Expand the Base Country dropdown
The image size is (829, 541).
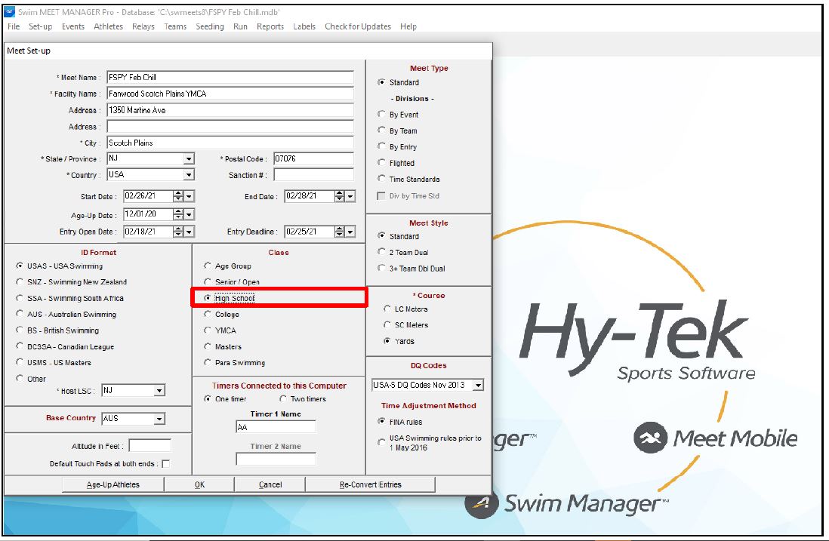click(159, 419)
